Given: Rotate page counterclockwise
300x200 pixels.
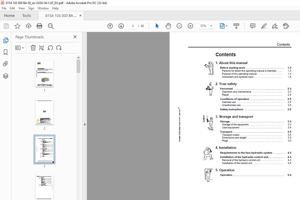Looking at the screenshot, I should coord(50,48).
